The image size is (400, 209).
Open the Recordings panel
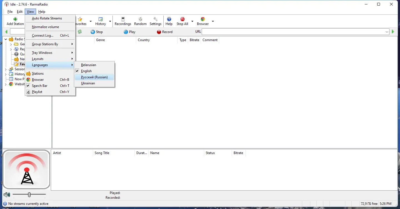pos(123,21)
